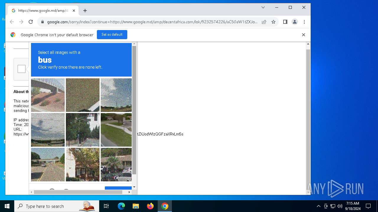The width and height of the screenshot is (378, 212).
Task: Select tile showing highway overpass
Action: point(48,165)
